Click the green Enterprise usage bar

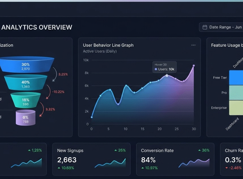[236, 108]
